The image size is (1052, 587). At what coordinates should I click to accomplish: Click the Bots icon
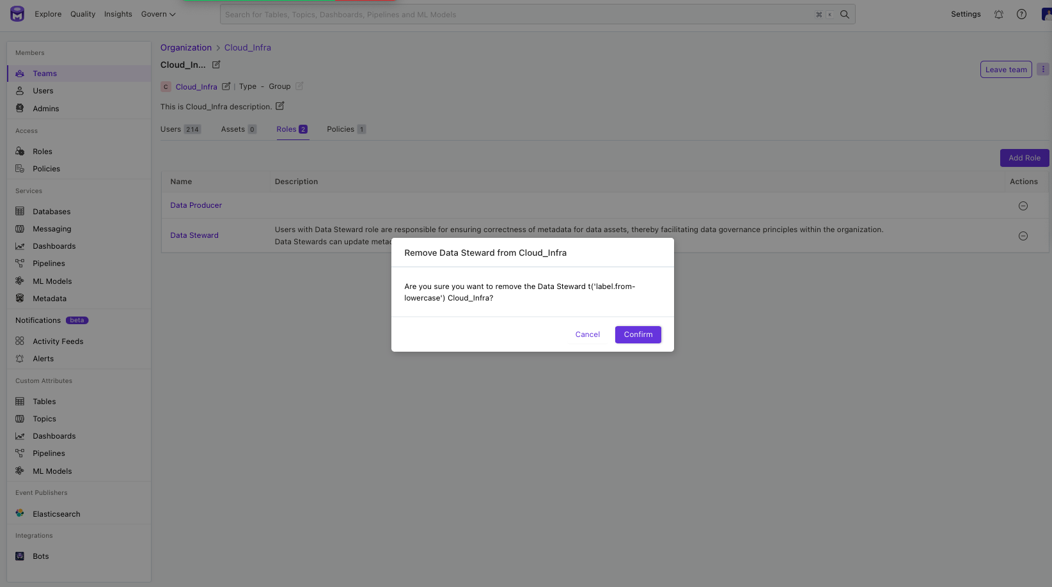(20, 556)
